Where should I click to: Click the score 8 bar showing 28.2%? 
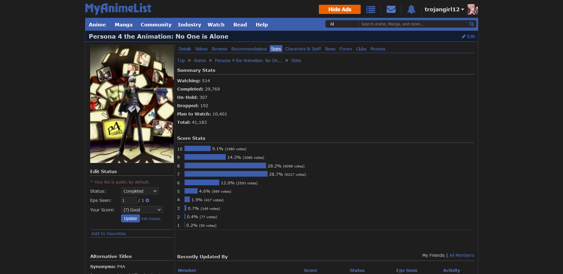point(225,166)
